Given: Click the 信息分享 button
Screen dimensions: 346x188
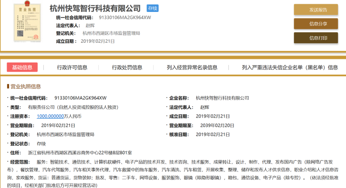Looking at the screenshot, I should pos(316,24).
